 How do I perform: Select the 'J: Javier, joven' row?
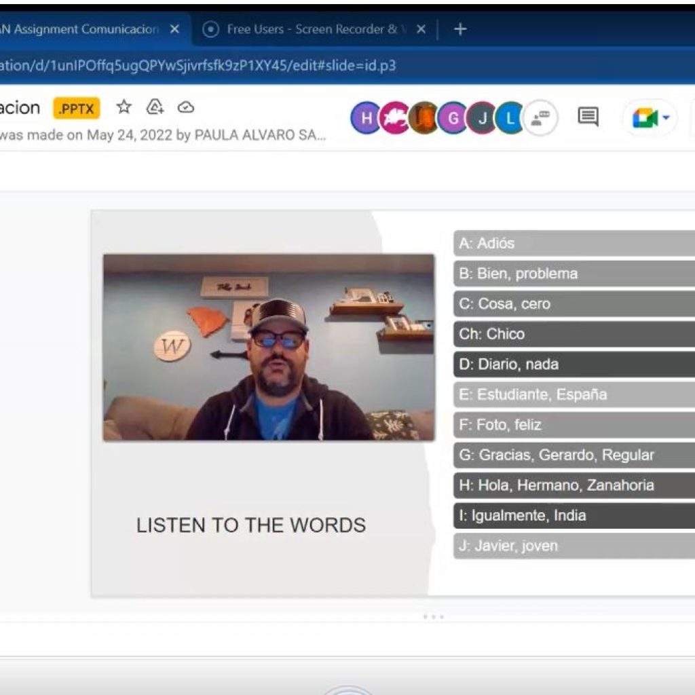(x=574, y=546)
